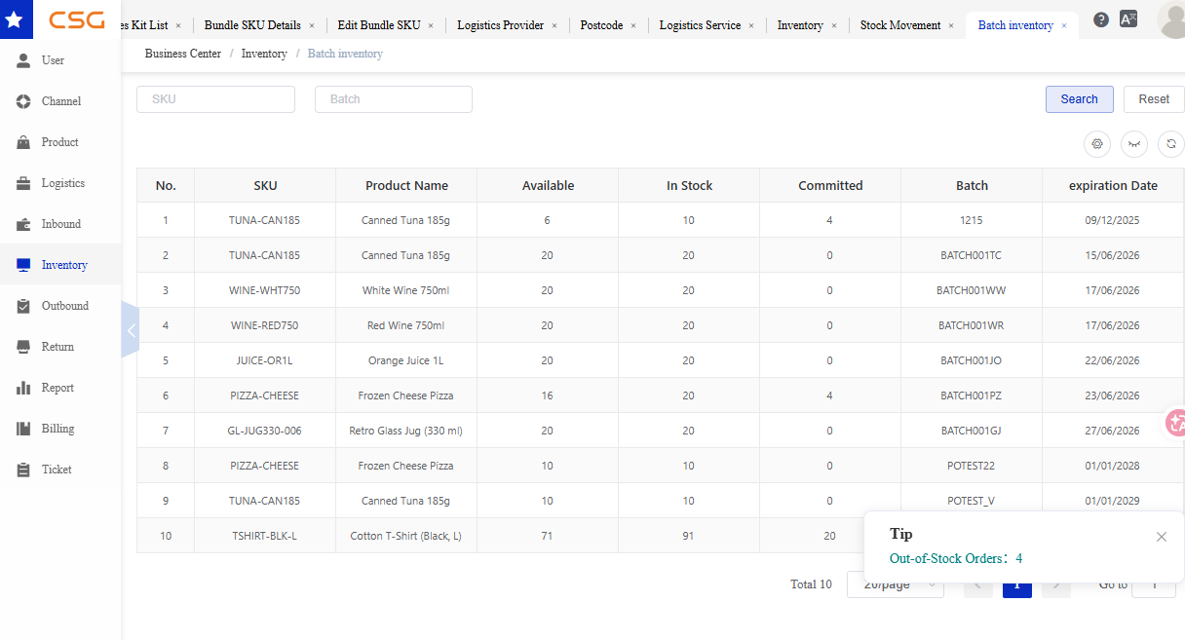This screenshot has height=640, width=1185.
Task: Open the Ticket sidebar icon
Action: point(23,470)
